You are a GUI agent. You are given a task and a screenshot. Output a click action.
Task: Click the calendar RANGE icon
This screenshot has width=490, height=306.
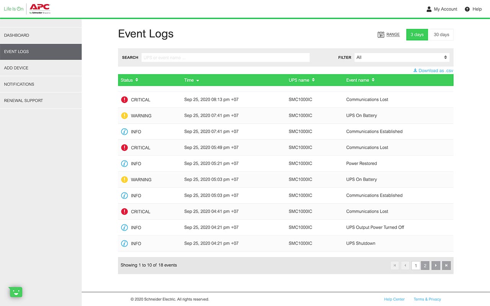[x=381, y=35]
